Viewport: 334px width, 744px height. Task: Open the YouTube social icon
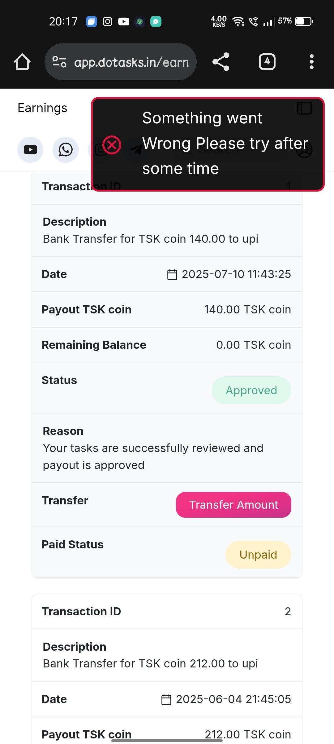pos(30,150)
